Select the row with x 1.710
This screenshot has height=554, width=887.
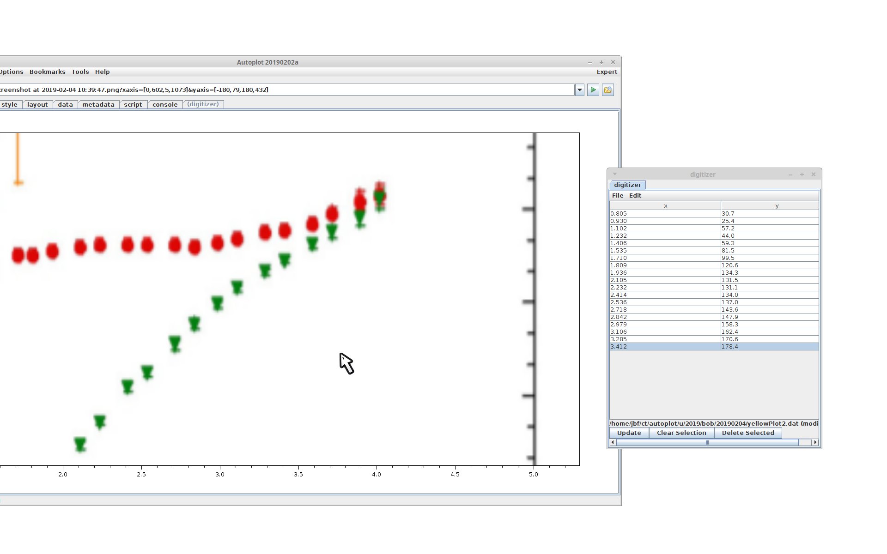(x=714, y=258)
